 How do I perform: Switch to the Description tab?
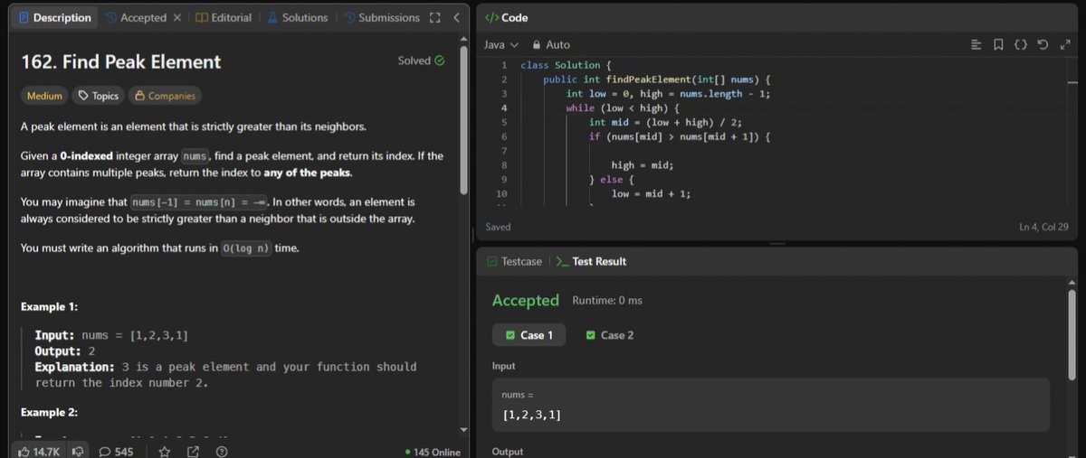coord(55,18)
